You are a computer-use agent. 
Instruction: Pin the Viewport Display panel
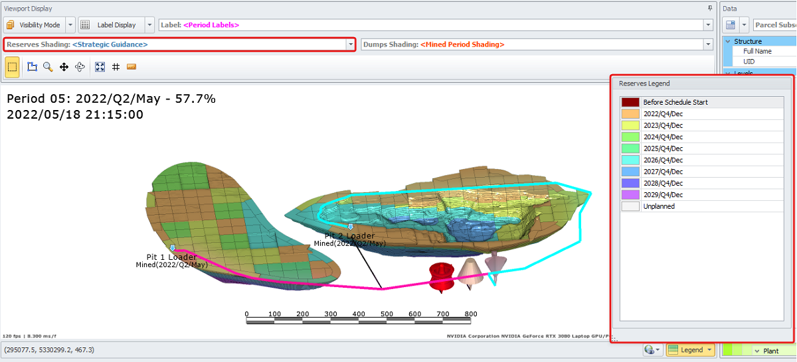tap(709, 9)
